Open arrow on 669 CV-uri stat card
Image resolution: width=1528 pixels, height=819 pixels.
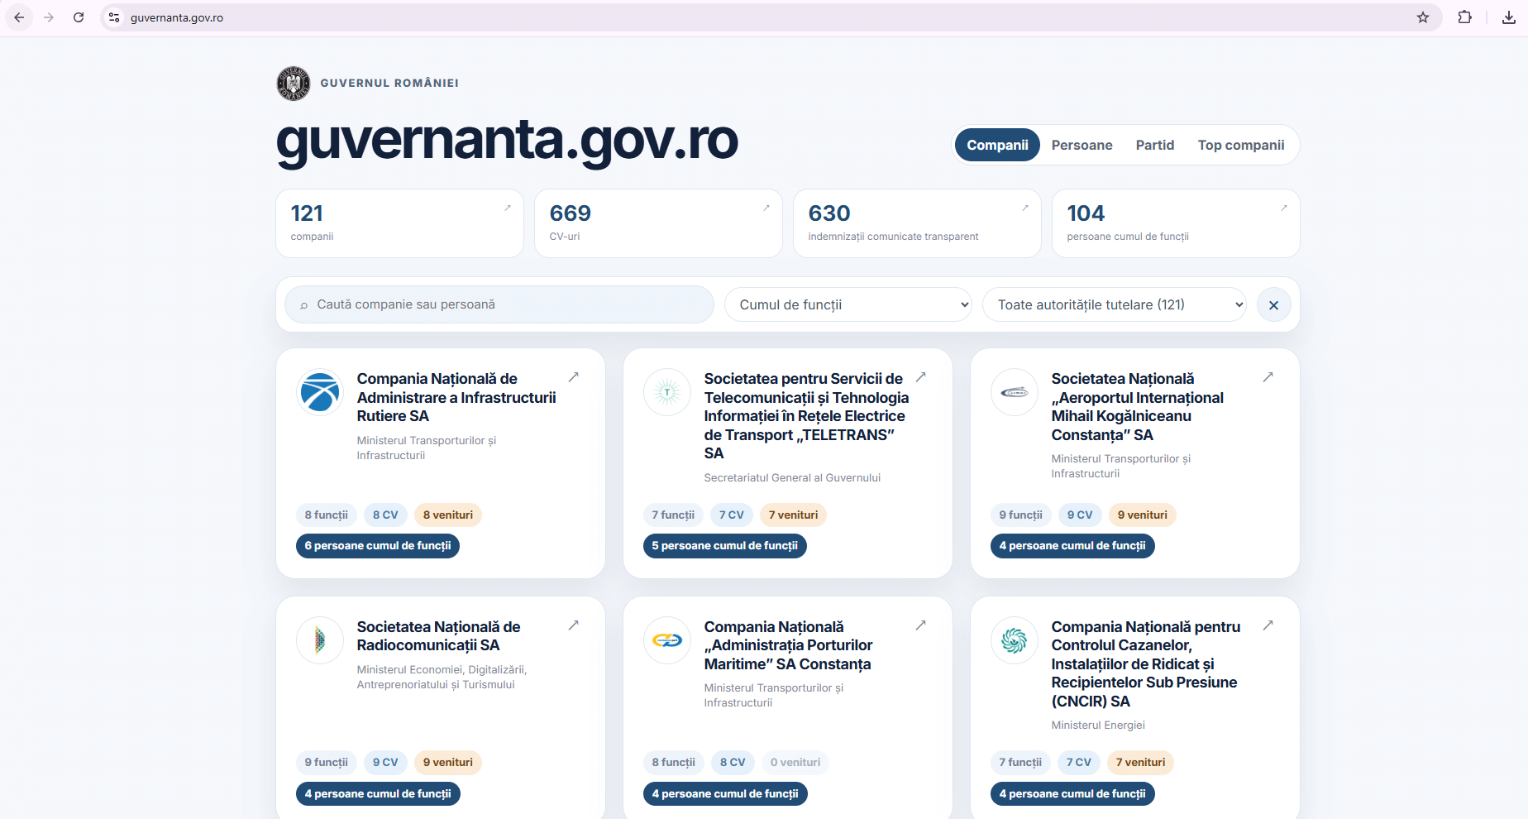[766, 208]
